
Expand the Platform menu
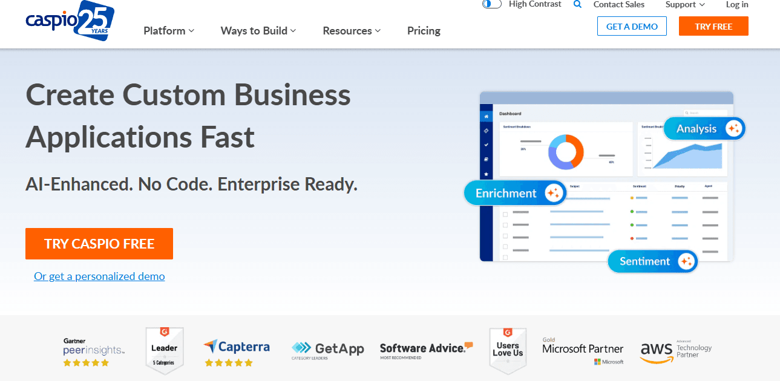tap(169, 30)
